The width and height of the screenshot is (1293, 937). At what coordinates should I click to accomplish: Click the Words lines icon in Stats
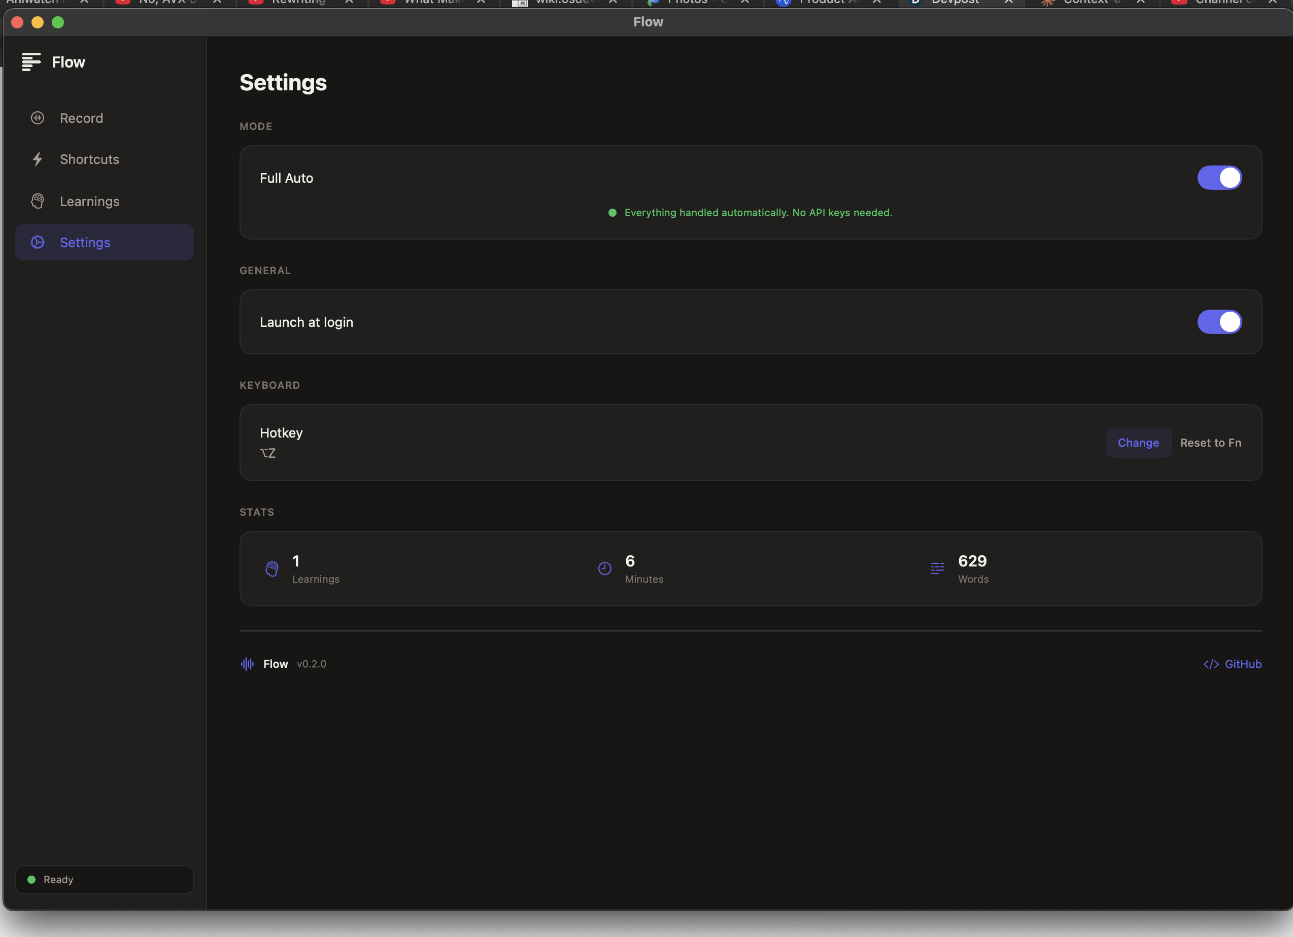tap(937, 568)
